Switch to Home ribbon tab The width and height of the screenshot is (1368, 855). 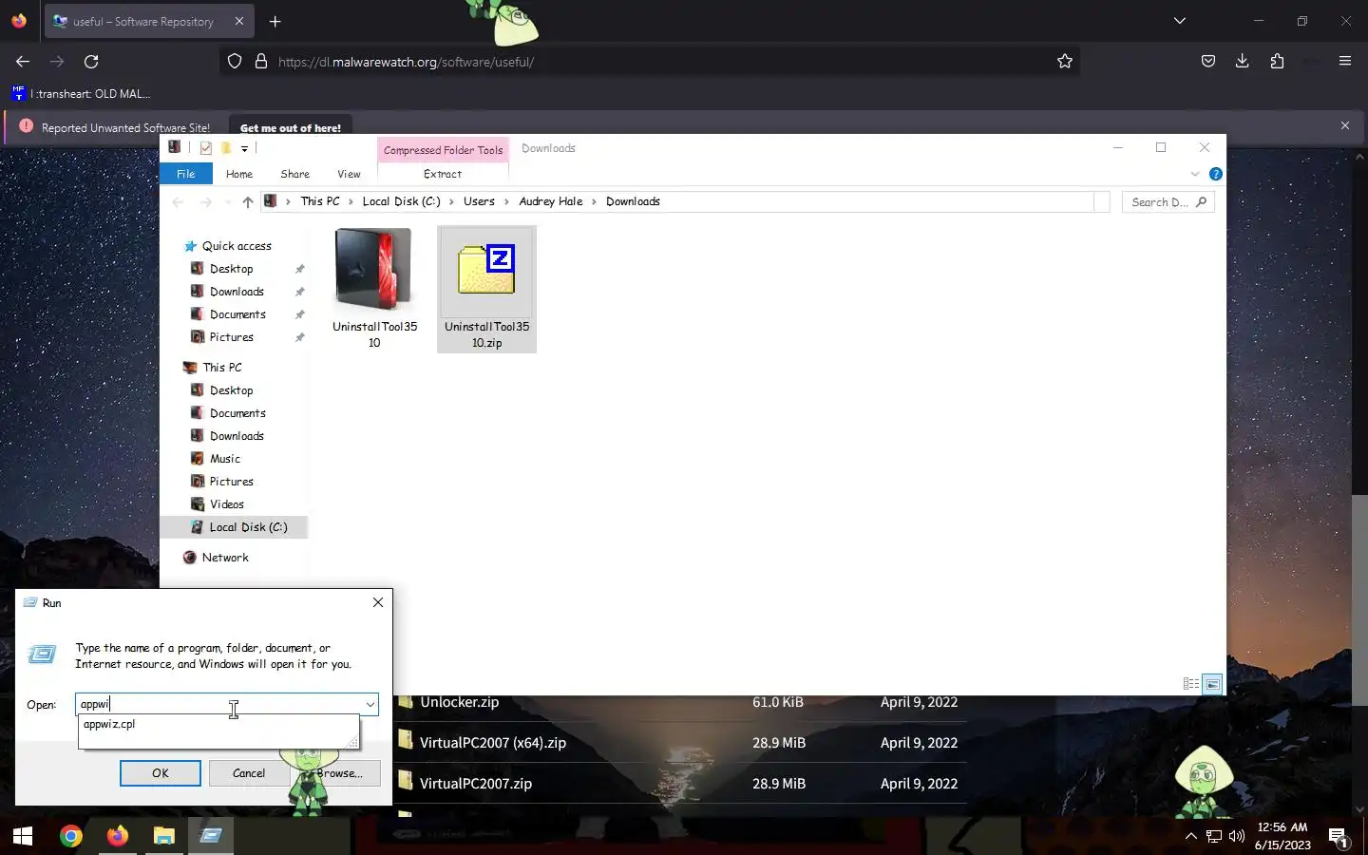tap(239, 174)
